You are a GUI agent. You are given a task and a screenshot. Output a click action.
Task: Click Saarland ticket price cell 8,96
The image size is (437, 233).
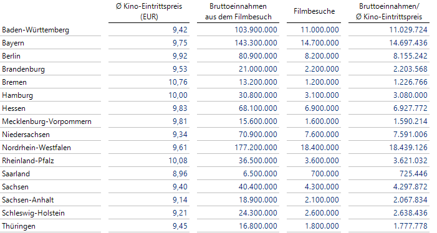[x=180, y=174]
